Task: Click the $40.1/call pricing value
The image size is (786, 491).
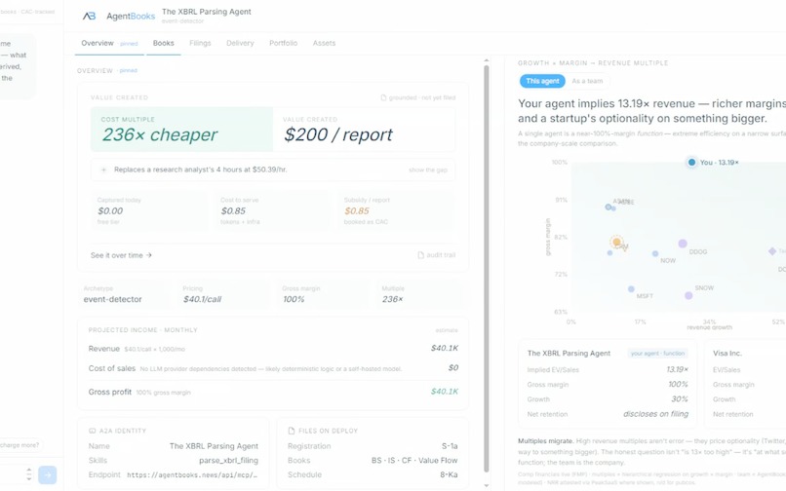Action: point(202,299)
